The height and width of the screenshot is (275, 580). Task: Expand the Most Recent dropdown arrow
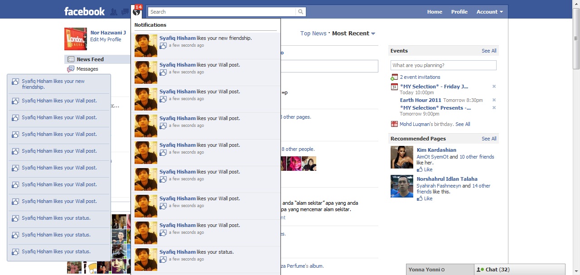coord(373,34)
